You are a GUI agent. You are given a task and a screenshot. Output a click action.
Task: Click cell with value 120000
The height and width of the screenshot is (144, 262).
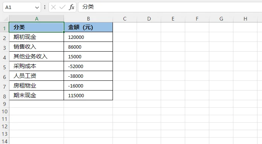[88, 37]
